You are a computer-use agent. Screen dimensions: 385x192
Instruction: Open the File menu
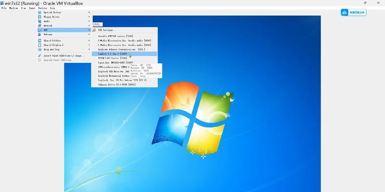(4, 8)
